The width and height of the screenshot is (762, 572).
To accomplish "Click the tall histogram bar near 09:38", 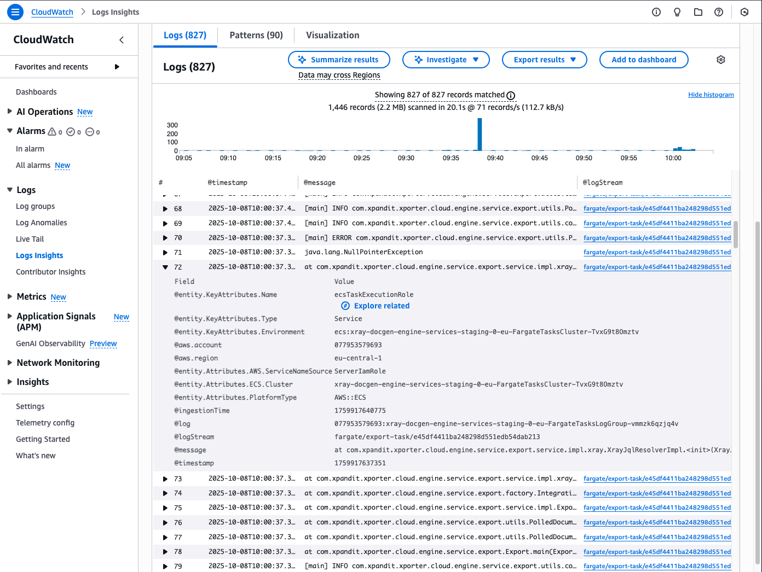I will click(480, 135).
